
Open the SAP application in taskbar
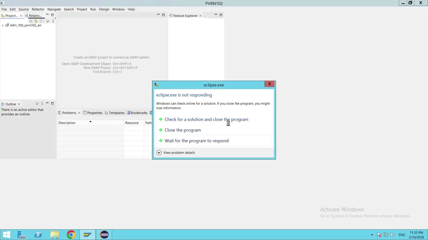tap(88, 235)
